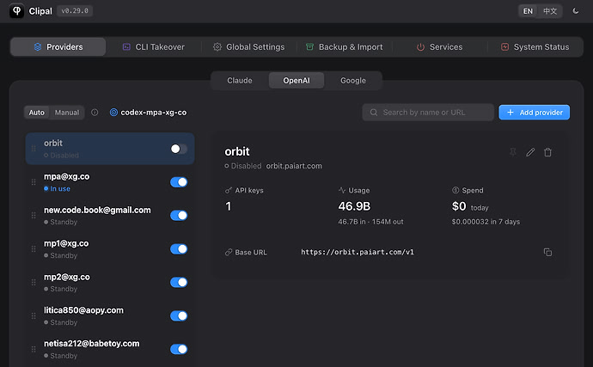
Task: Click drag handle for mpa@xg.co row
Action: tap(34, 182)
